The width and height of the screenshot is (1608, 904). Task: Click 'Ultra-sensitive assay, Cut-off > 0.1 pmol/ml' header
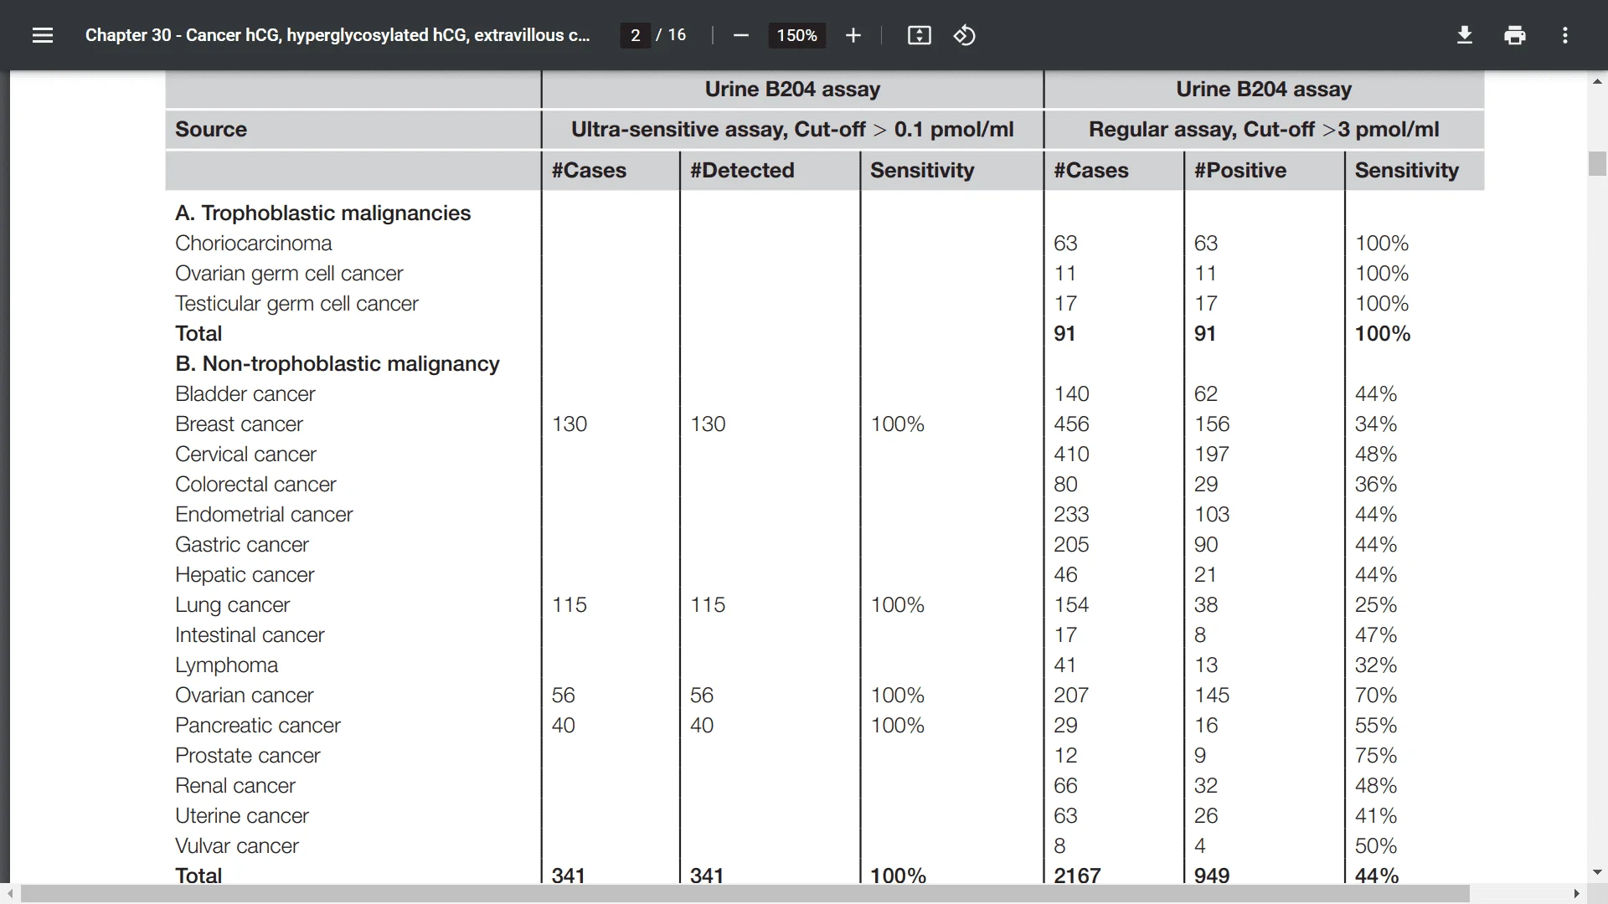tap(792, 129)
